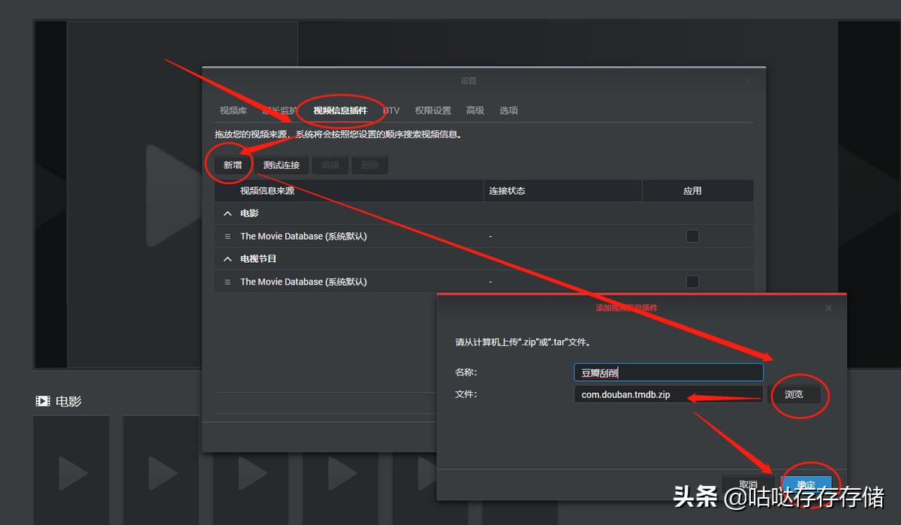Toggle apply checkbox on The Movie Database row
Viewport: 901px width, 525px height.
point(692,236)
